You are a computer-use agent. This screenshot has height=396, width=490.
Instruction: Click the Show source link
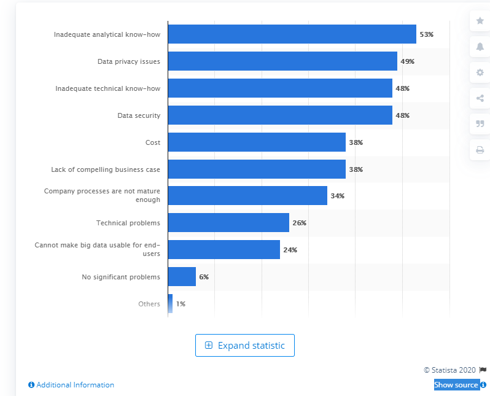[456, 385]
